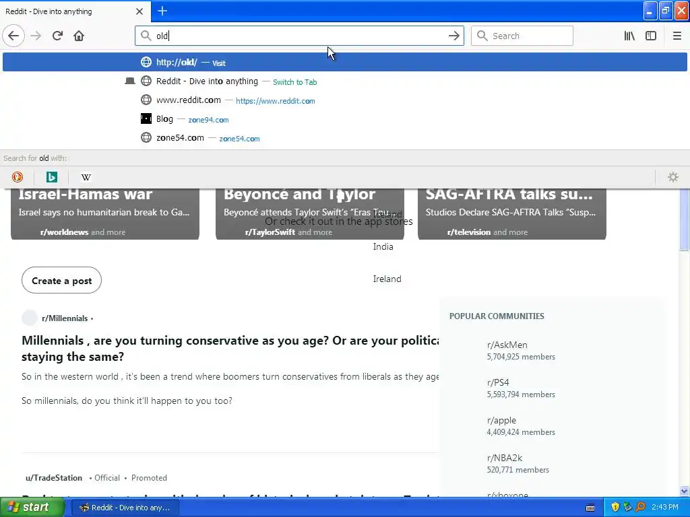Open the Windows Start menu
The image size is (690, 517).
click(x=32, y=507)
